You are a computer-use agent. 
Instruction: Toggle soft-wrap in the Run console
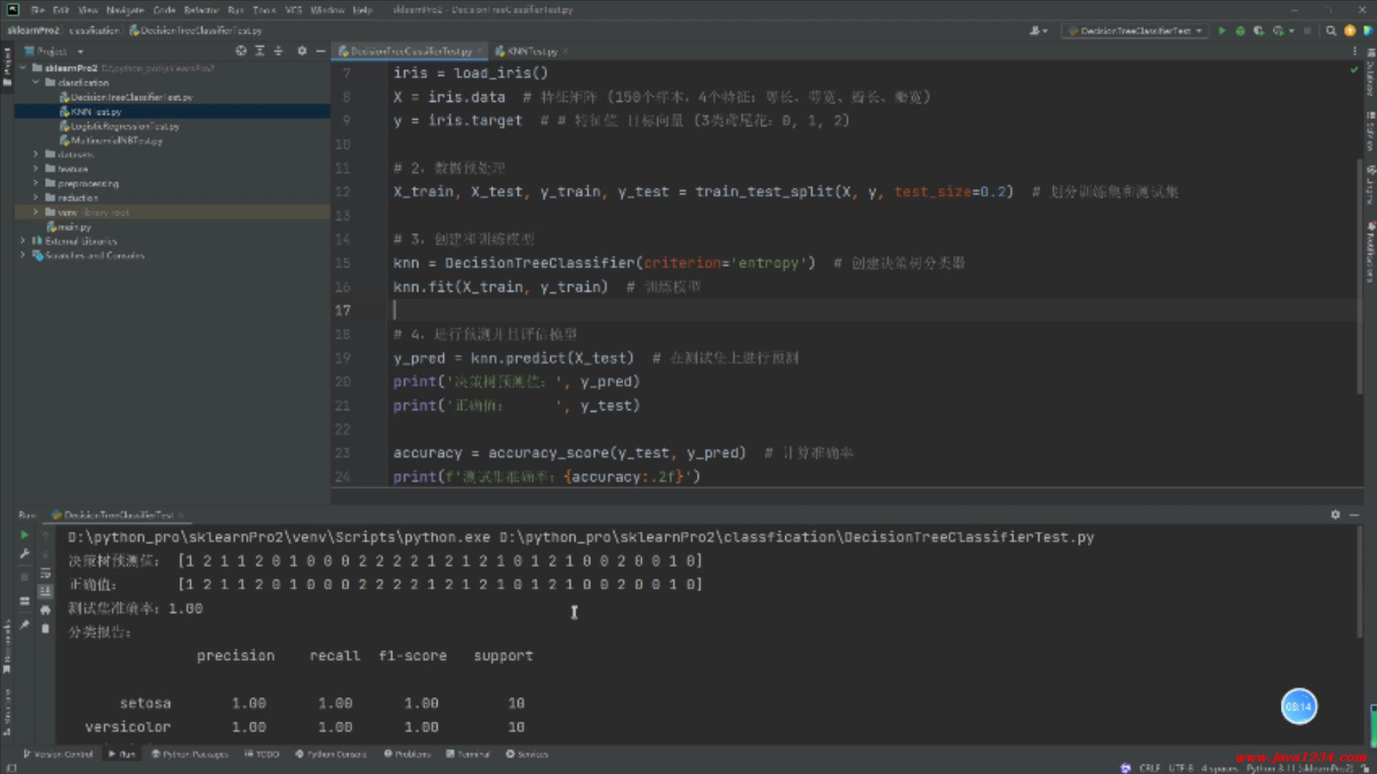pyautogui.click(x=45, y=573)
